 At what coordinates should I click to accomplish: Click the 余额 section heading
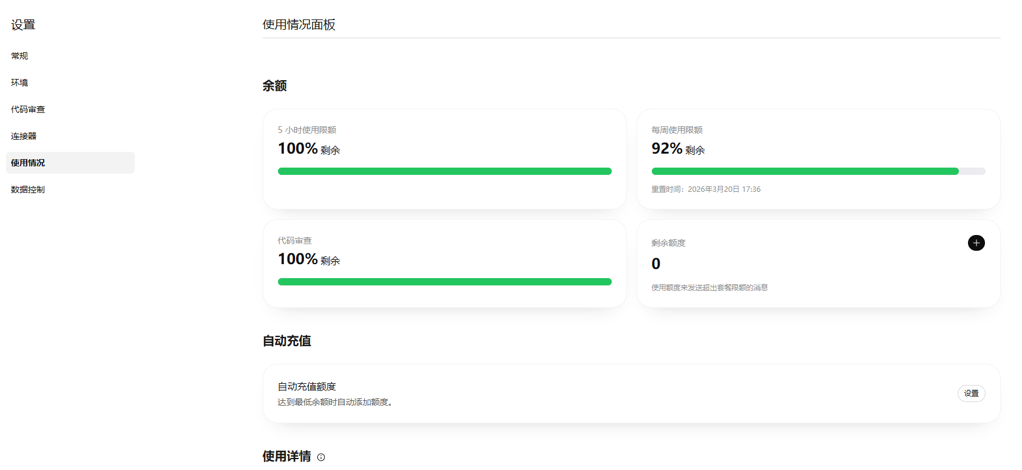[x=274, y=86]
